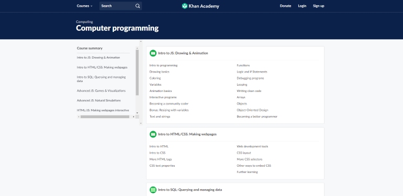Image resolution: width=403 pixels, height=196 pixels.
Task: Open Becoming a community coder lesson
Action: click(169, 104)
